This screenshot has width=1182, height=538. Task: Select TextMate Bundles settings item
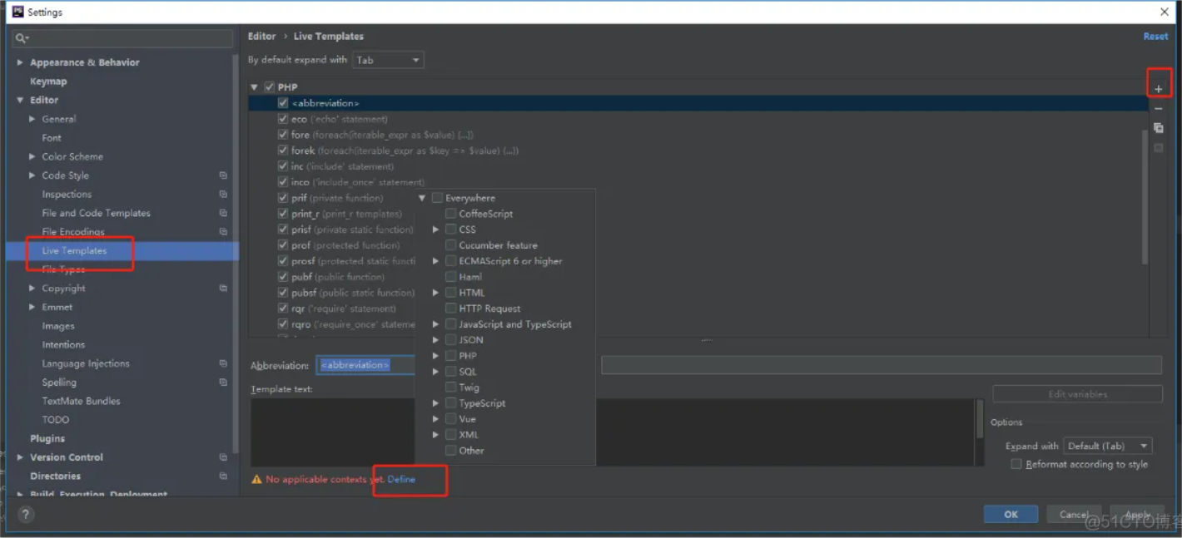pyautogui.click(x=81, y=401)
